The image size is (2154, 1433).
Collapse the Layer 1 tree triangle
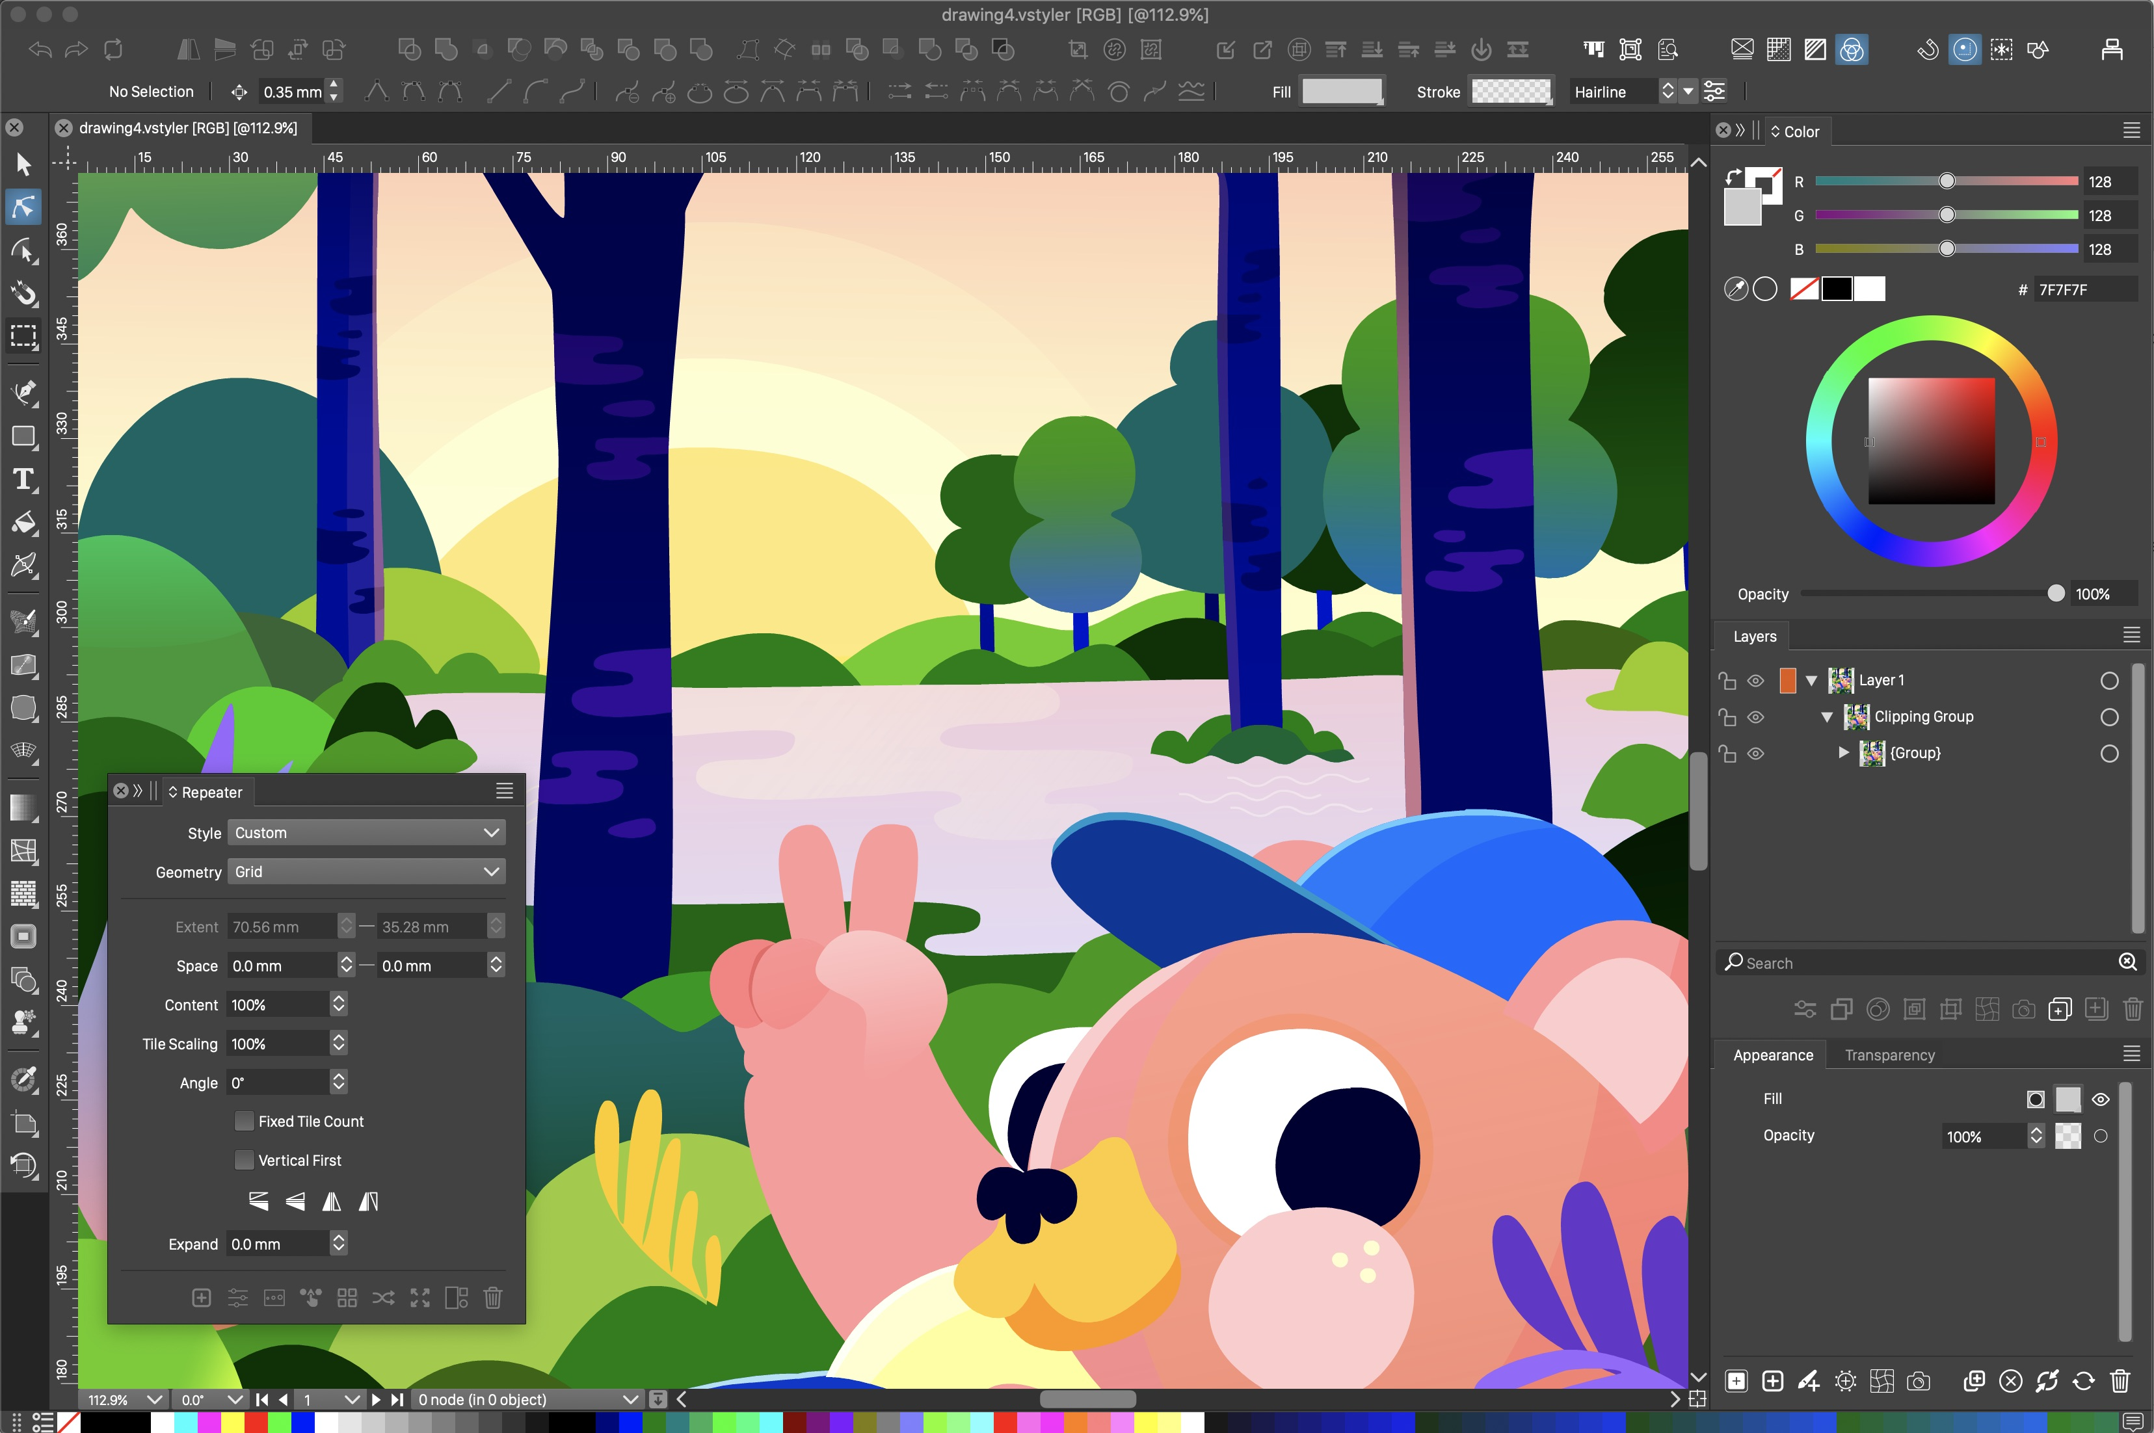pyautogui.click(x=1811, y=680)
